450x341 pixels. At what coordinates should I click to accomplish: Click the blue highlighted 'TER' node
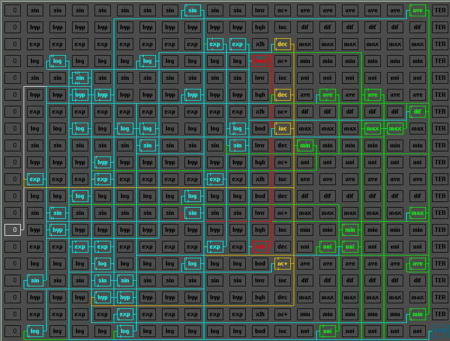pos(440,331)
